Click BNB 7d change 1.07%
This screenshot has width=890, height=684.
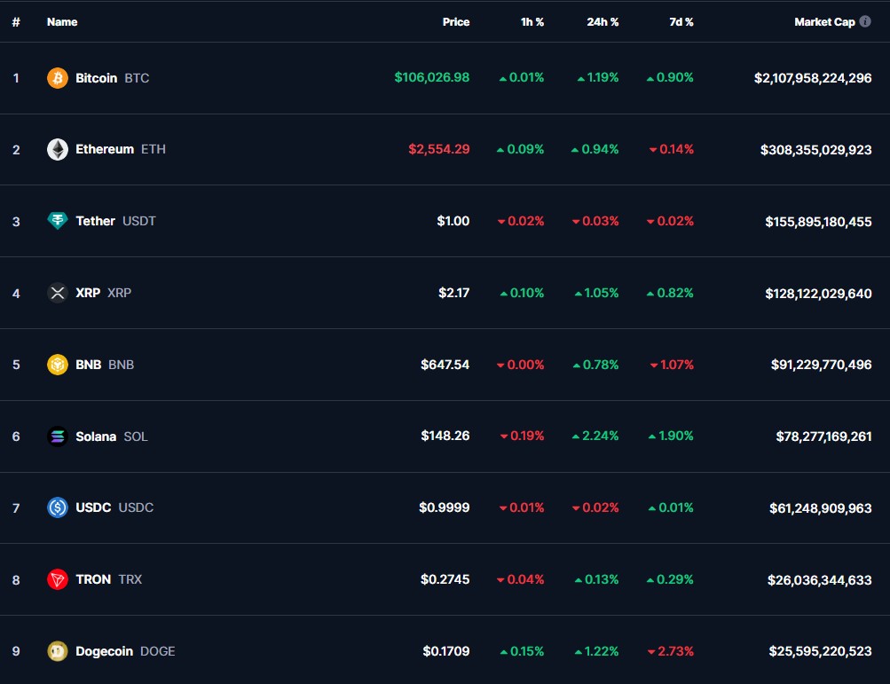coord(672,365)
